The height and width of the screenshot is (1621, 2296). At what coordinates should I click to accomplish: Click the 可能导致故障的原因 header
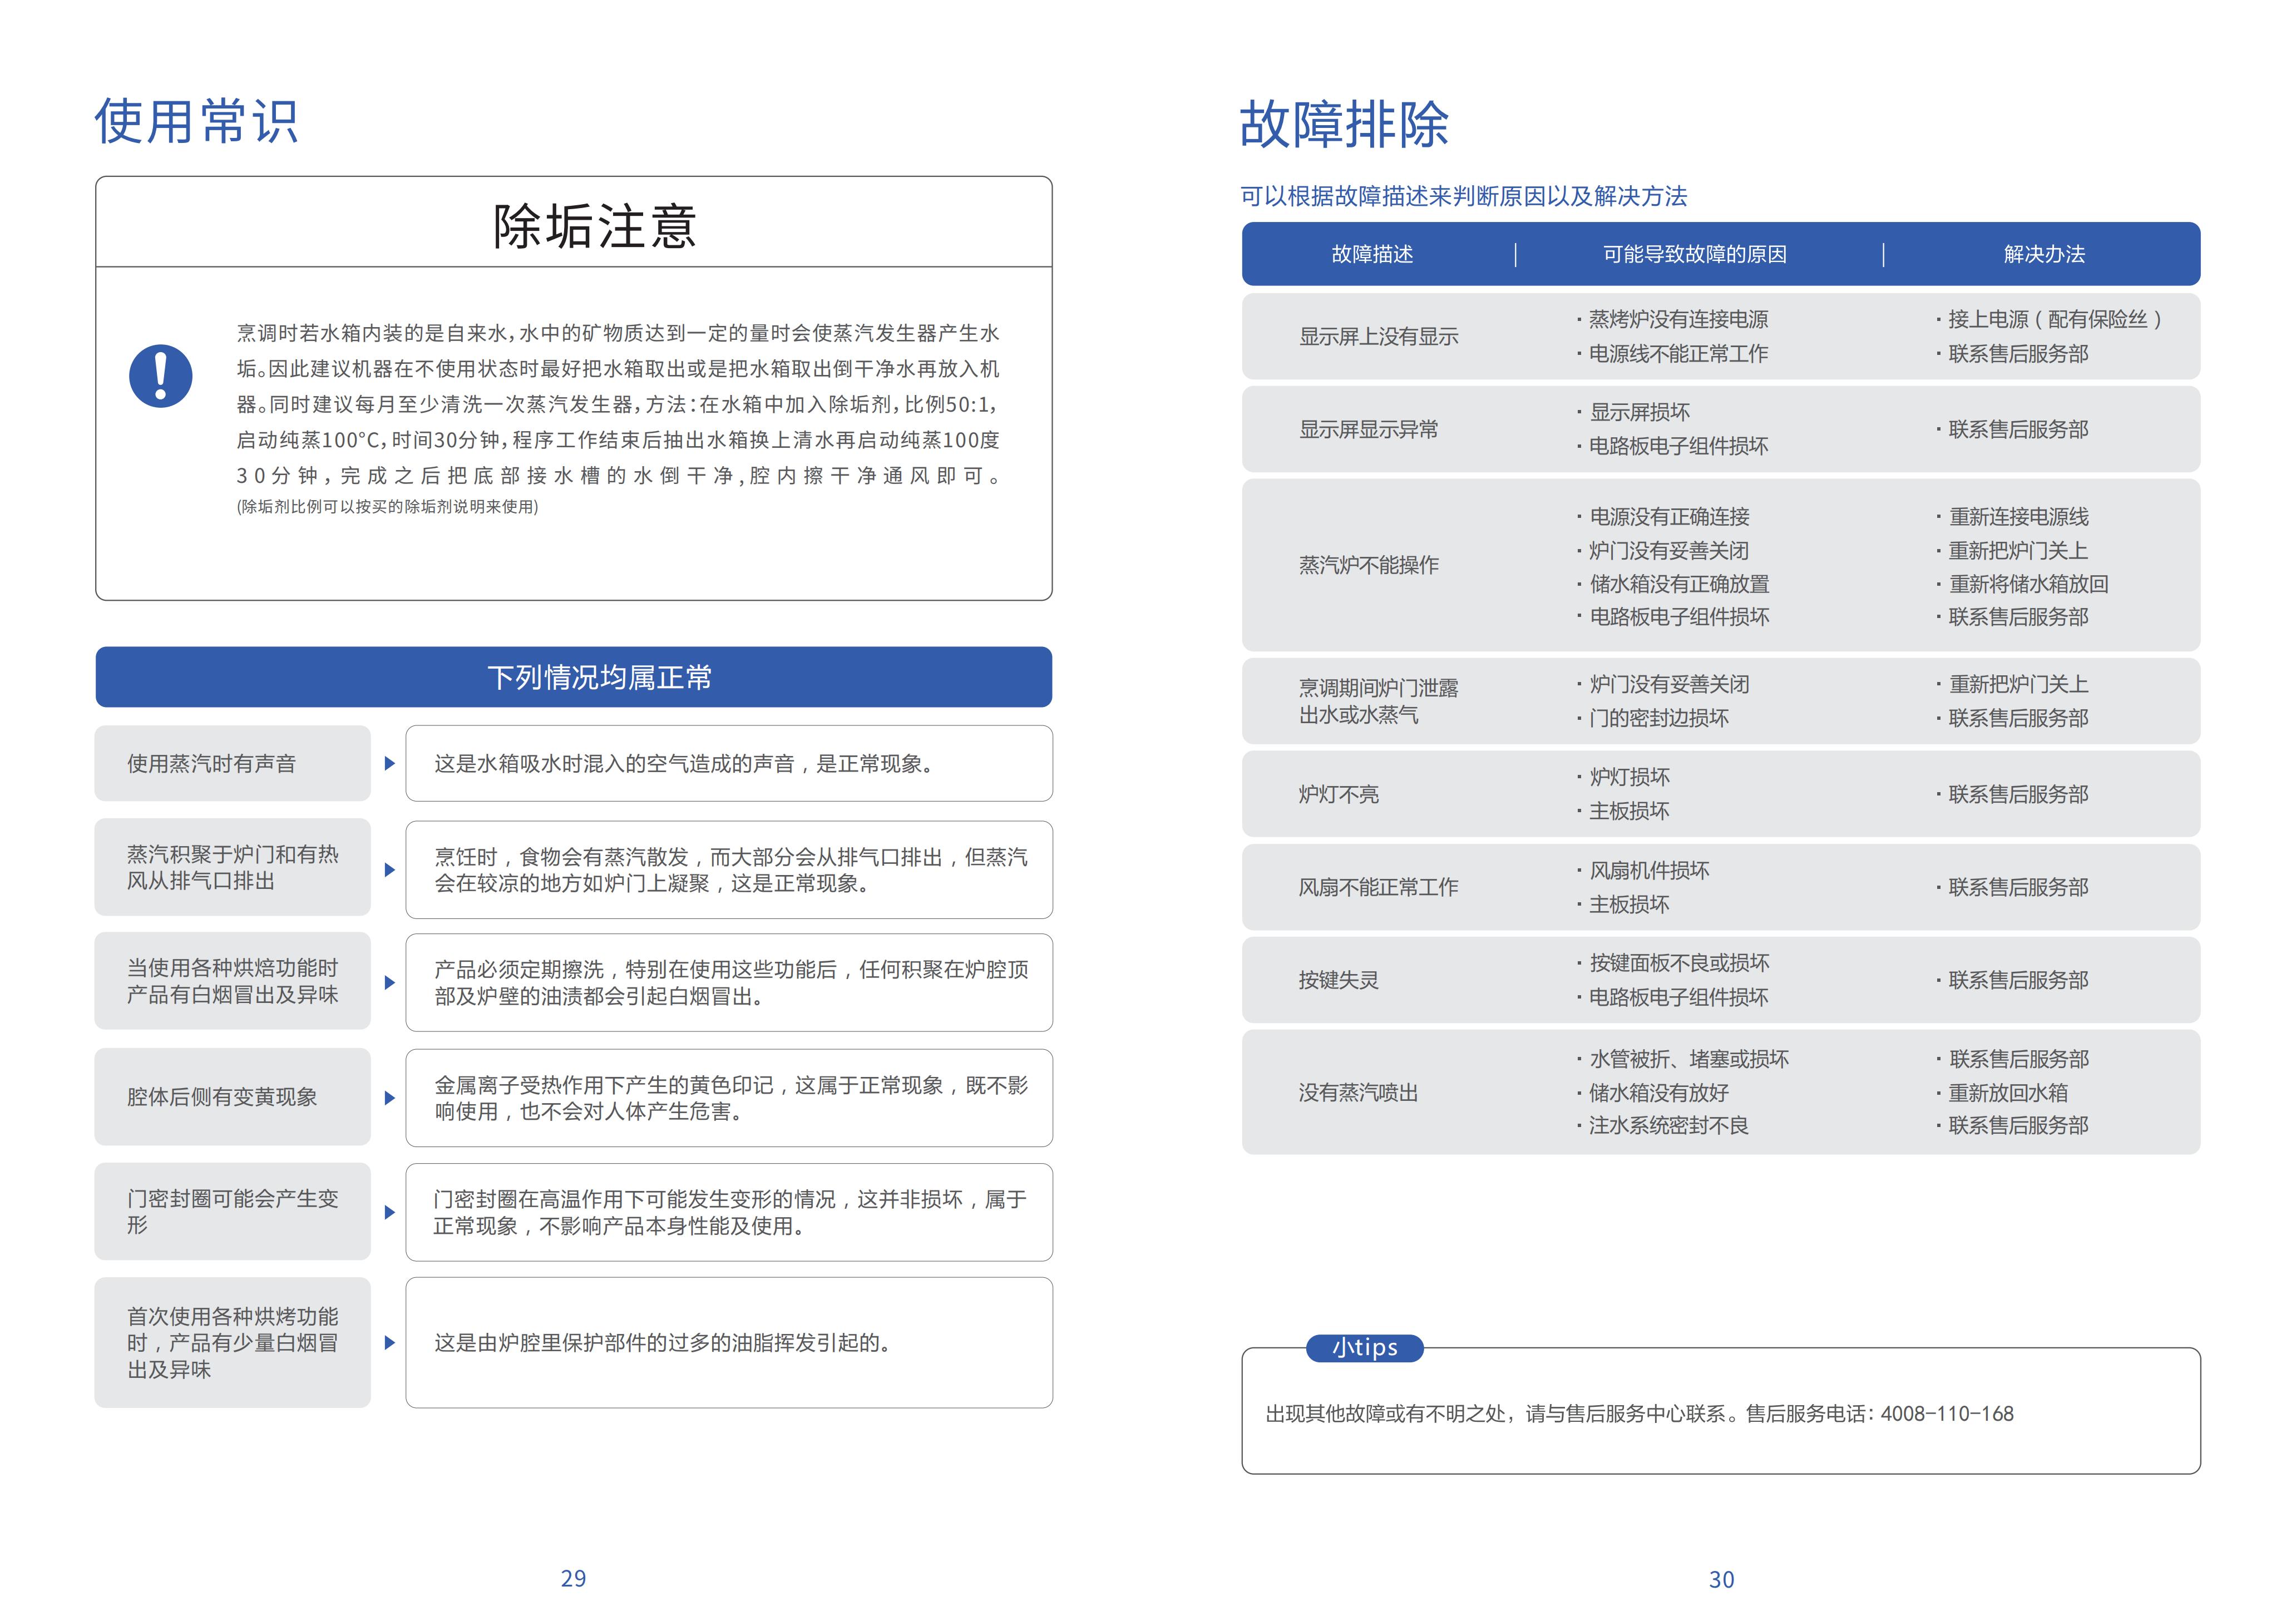(x=1694, y=254)
